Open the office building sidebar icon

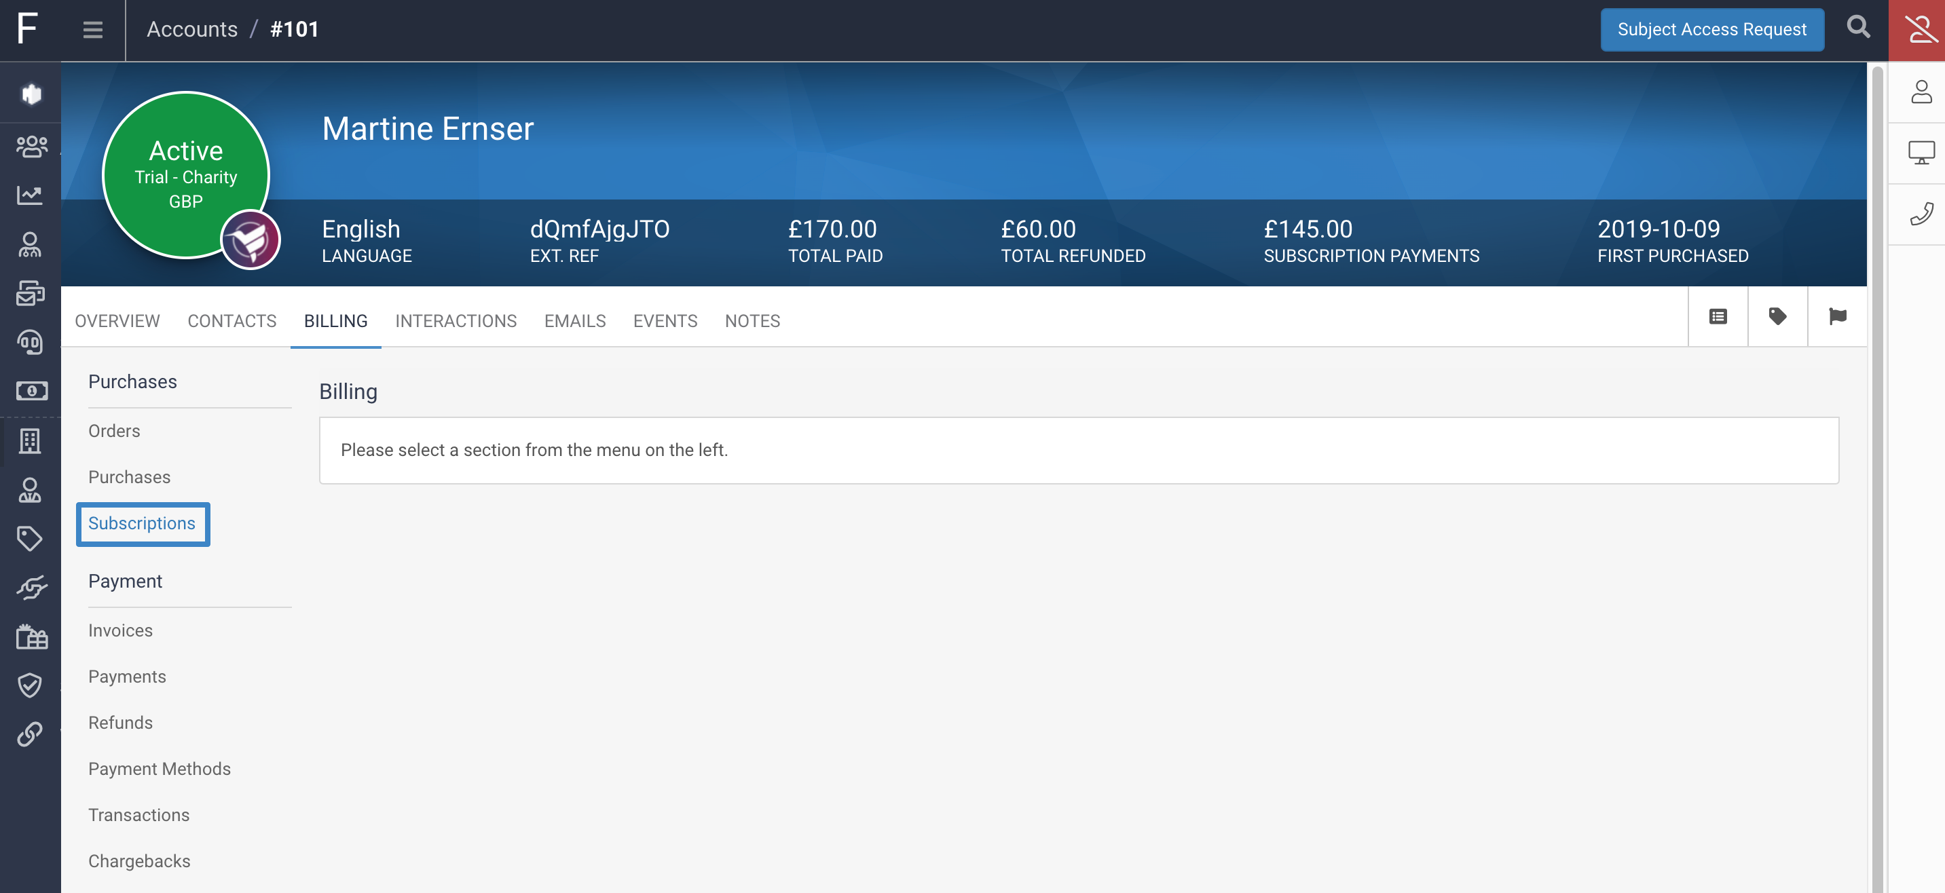[x=30, y=441]
